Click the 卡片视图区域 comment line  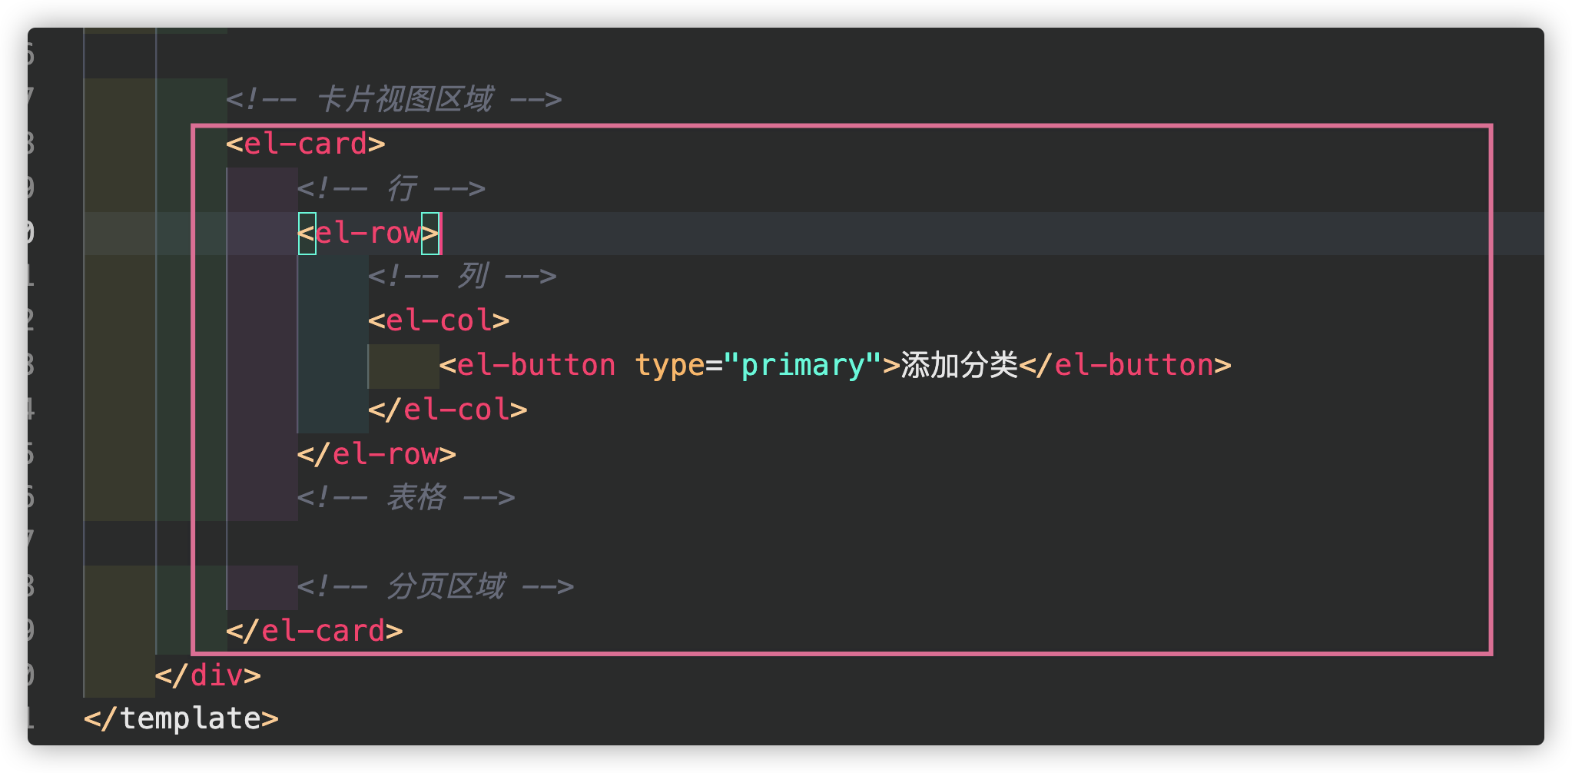coord(394,99)
